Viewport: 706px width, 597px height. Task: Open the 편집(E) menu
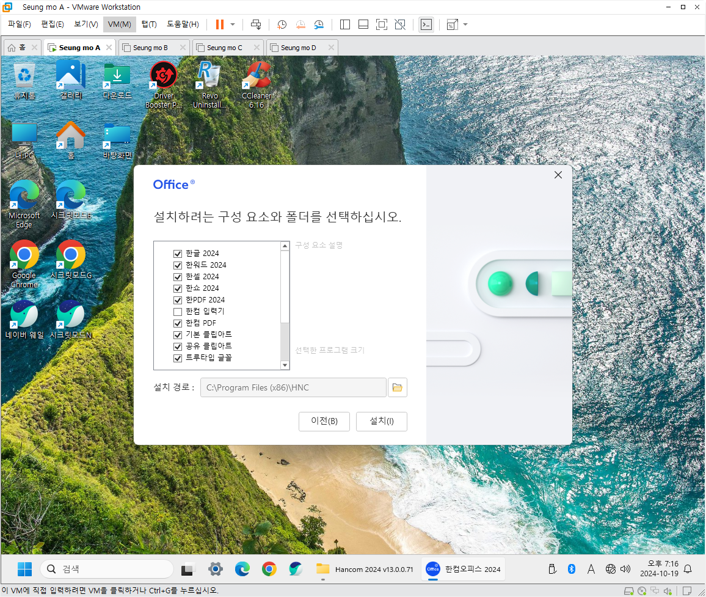click(53, 24)
